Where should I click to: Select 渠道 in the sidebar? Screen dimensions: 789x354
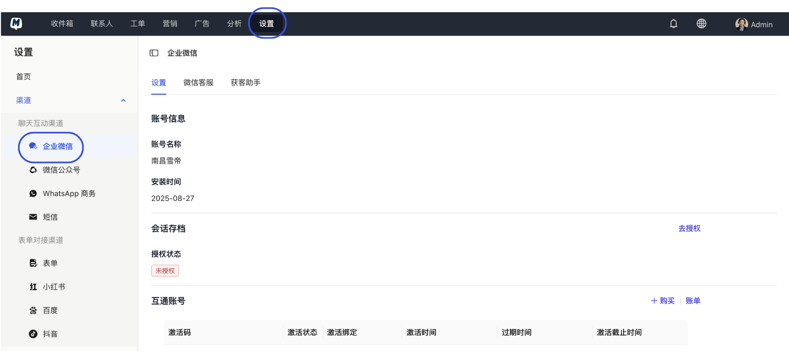coord(23,100)
